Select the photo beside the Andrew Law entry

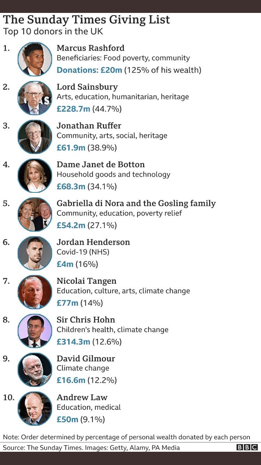tap(35, 408)
